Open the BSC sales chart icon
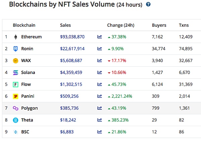 [99, 132]
